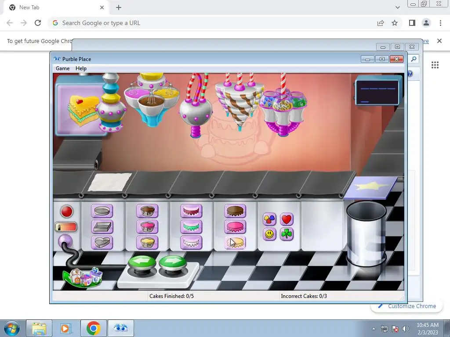The height and width of the screenshot is (337, 450).
Task: Pick the red dripping icing layer
Action: coord(191,211)
